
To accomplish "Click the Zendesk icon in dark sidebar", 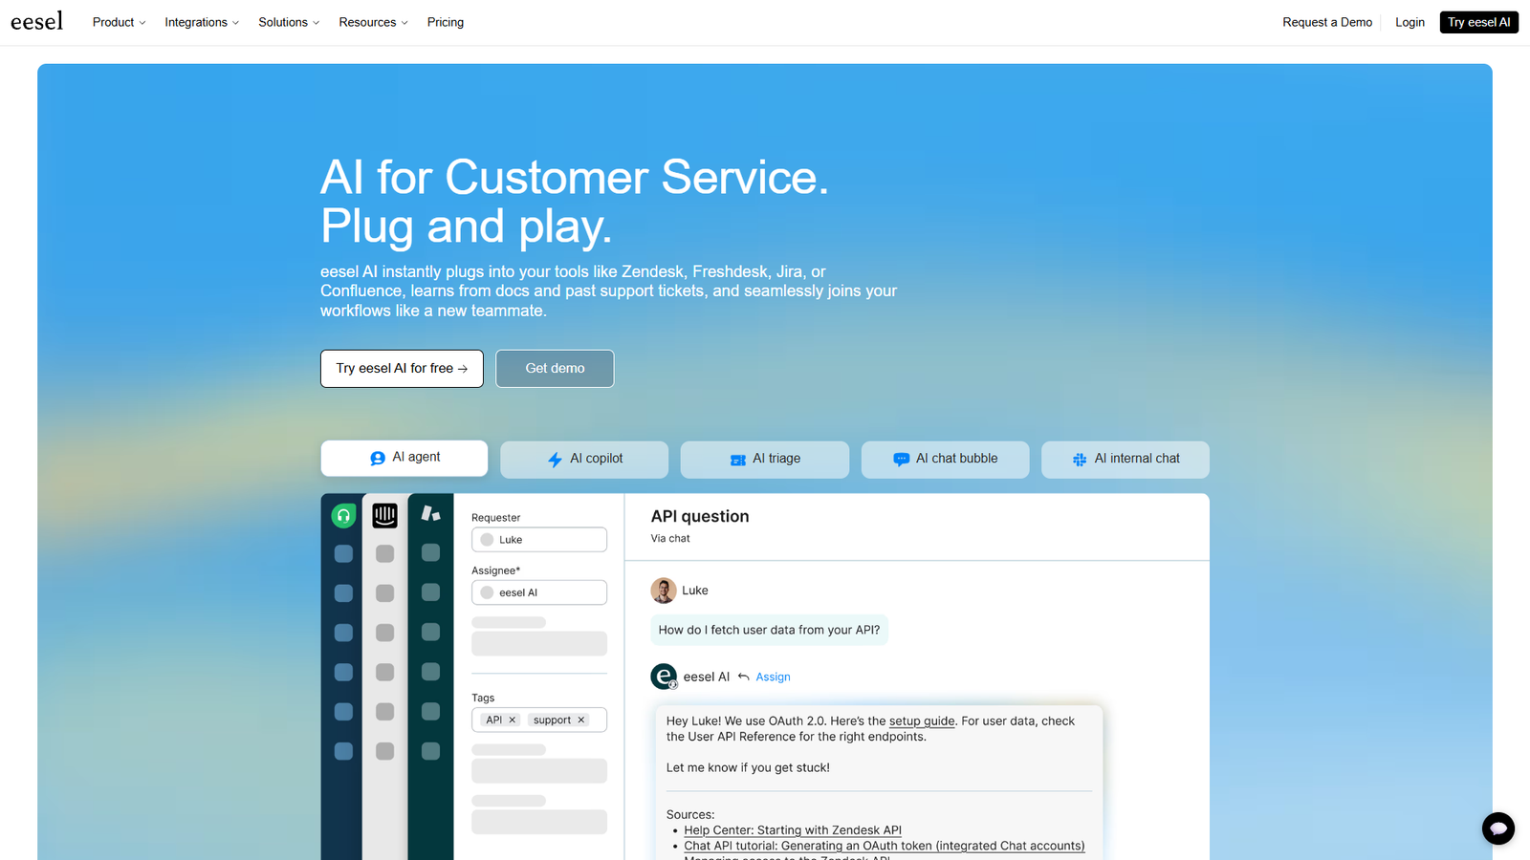I will [431, 514].
